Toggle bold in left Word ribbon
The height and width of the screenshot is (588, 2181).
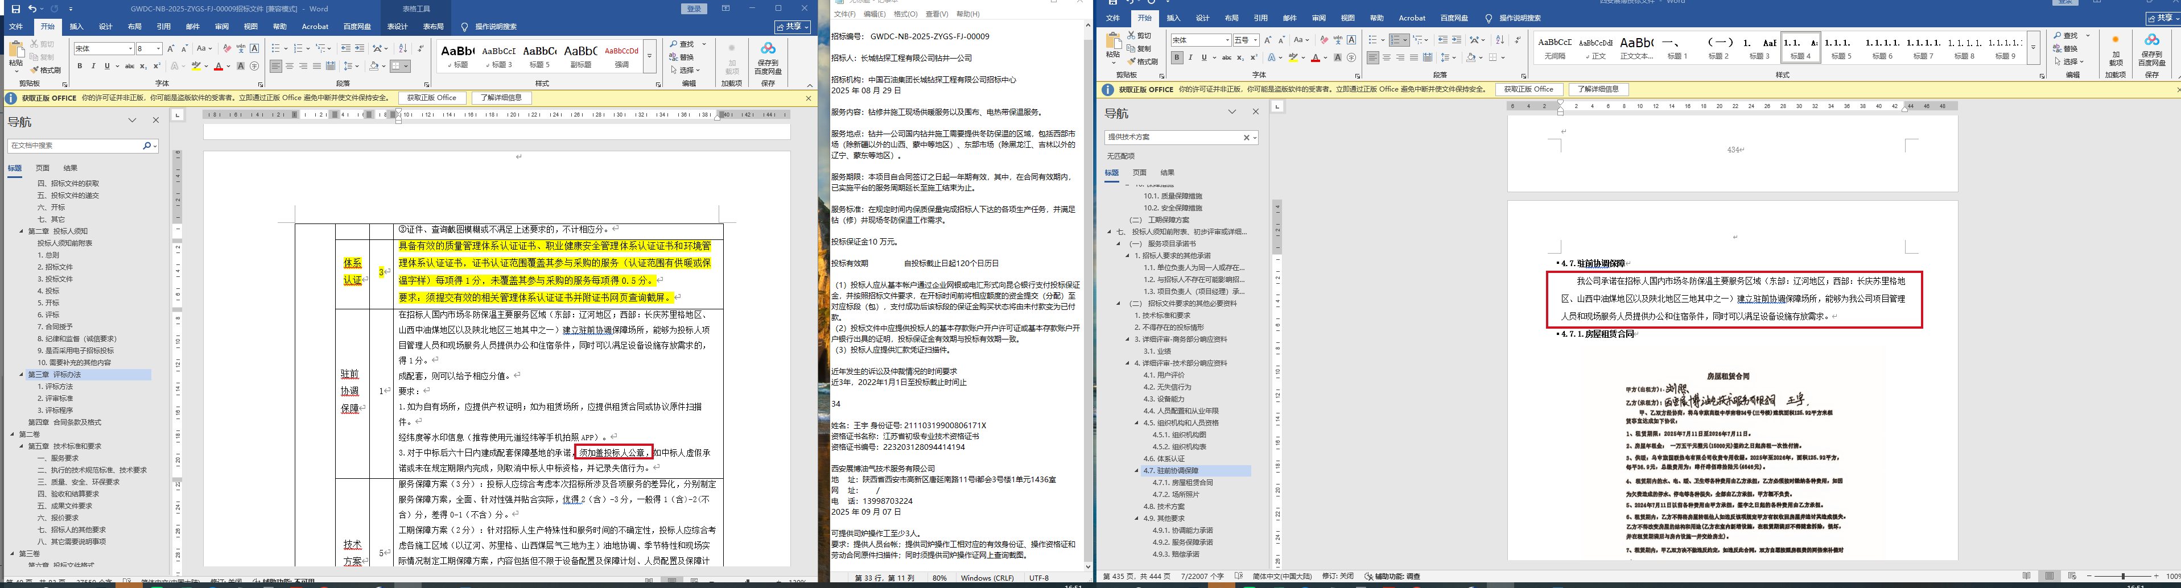(80, 66)
